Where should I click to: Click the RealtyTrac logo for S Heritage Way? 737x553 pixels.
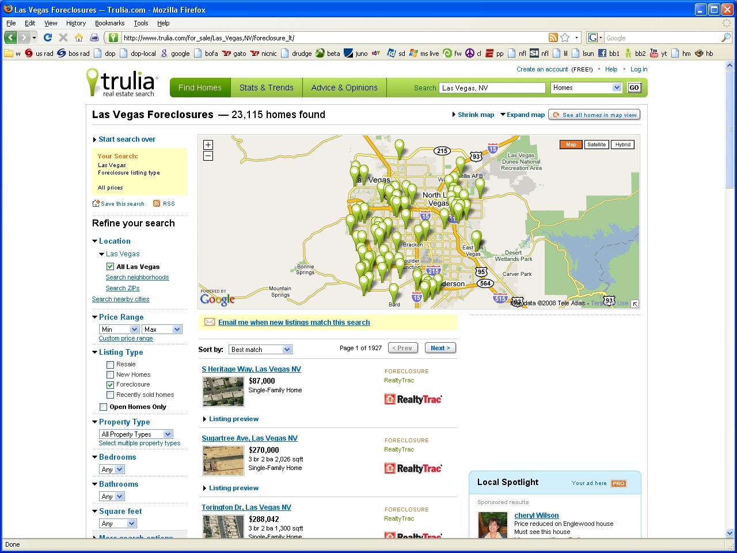point(413,399)
